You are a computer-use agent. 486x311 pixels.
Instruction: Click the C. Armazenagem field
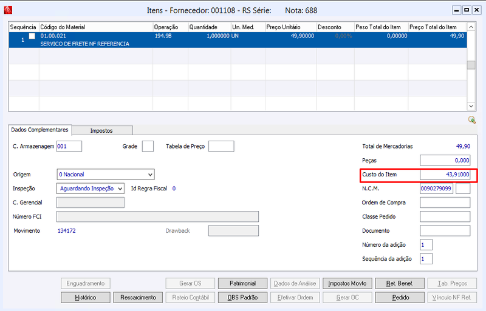pos(69,146)
